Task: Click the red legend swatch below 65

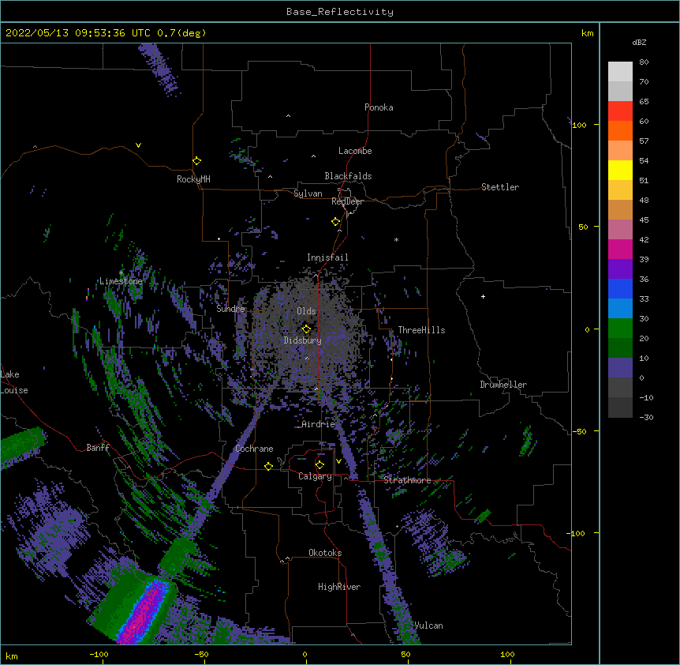Action: tap(620, 111)
